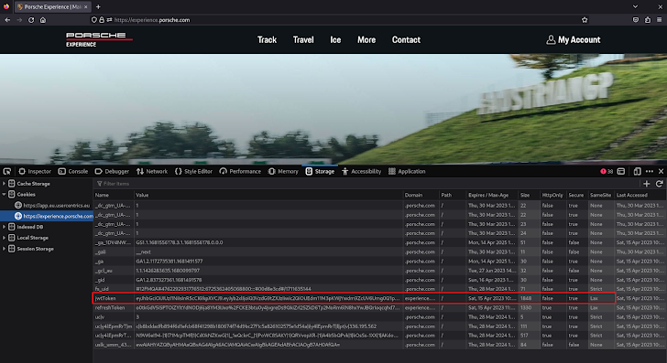Viewport: 667px width, 363px height.
Task: Click the padlock site security icon
Action: pyautogui.click(x=102, y=20)
